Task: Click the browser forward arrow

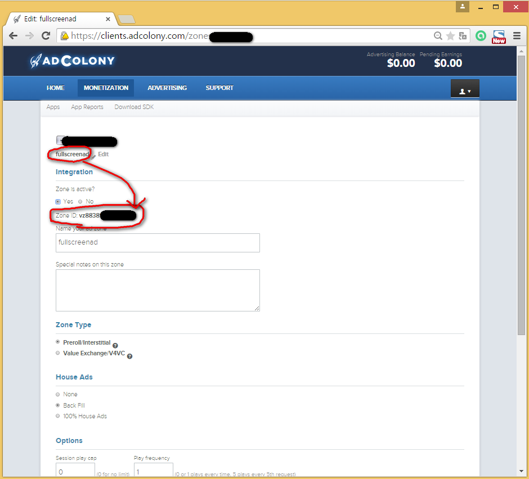Action: point(30,36)
